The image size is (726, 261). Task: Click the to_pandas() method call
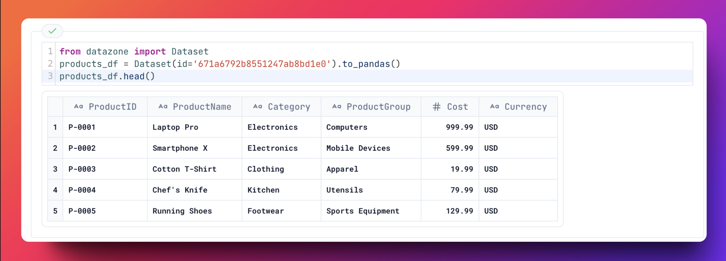tap(371, 64)
